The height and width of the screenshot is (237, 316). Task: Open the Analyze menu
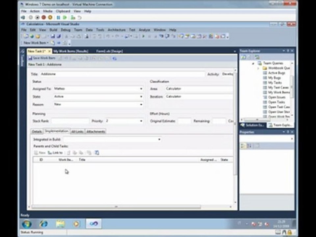144,30
